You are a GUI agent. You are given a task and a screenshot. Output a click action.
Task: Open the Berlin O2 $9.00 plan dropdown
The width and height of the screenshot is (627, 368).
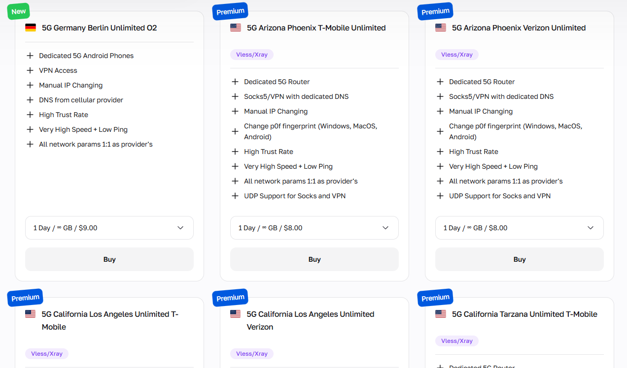coord(109,228)
